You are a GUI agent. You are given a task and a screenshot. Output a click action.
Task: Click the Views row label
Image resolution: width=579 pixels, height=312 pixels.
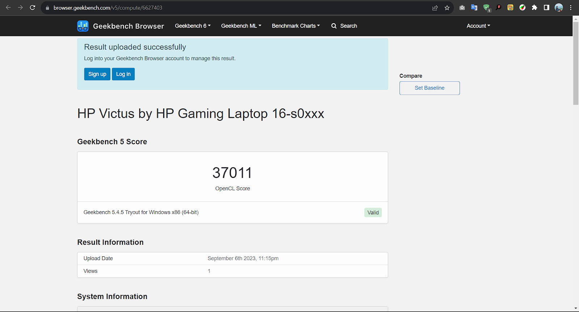[90, 271]
